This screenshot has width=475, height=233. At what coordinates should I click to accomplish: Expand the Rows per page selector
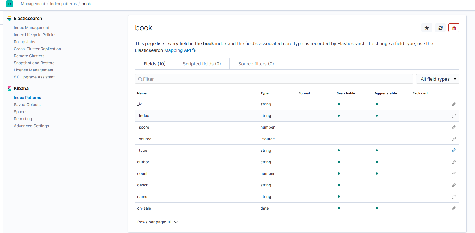pyautogui.click(x=157, y=222)
